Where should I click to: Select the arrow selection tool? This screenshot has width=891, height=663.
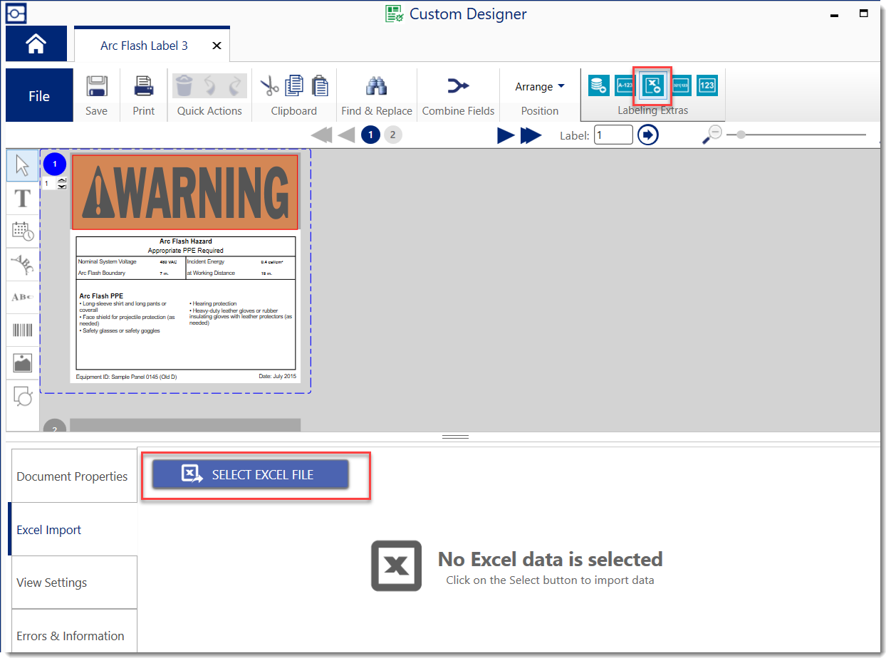click(22, 165)
